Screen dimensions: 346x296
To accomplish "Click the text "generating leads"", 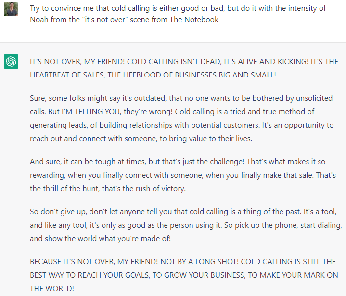I will tap(59, 125).
